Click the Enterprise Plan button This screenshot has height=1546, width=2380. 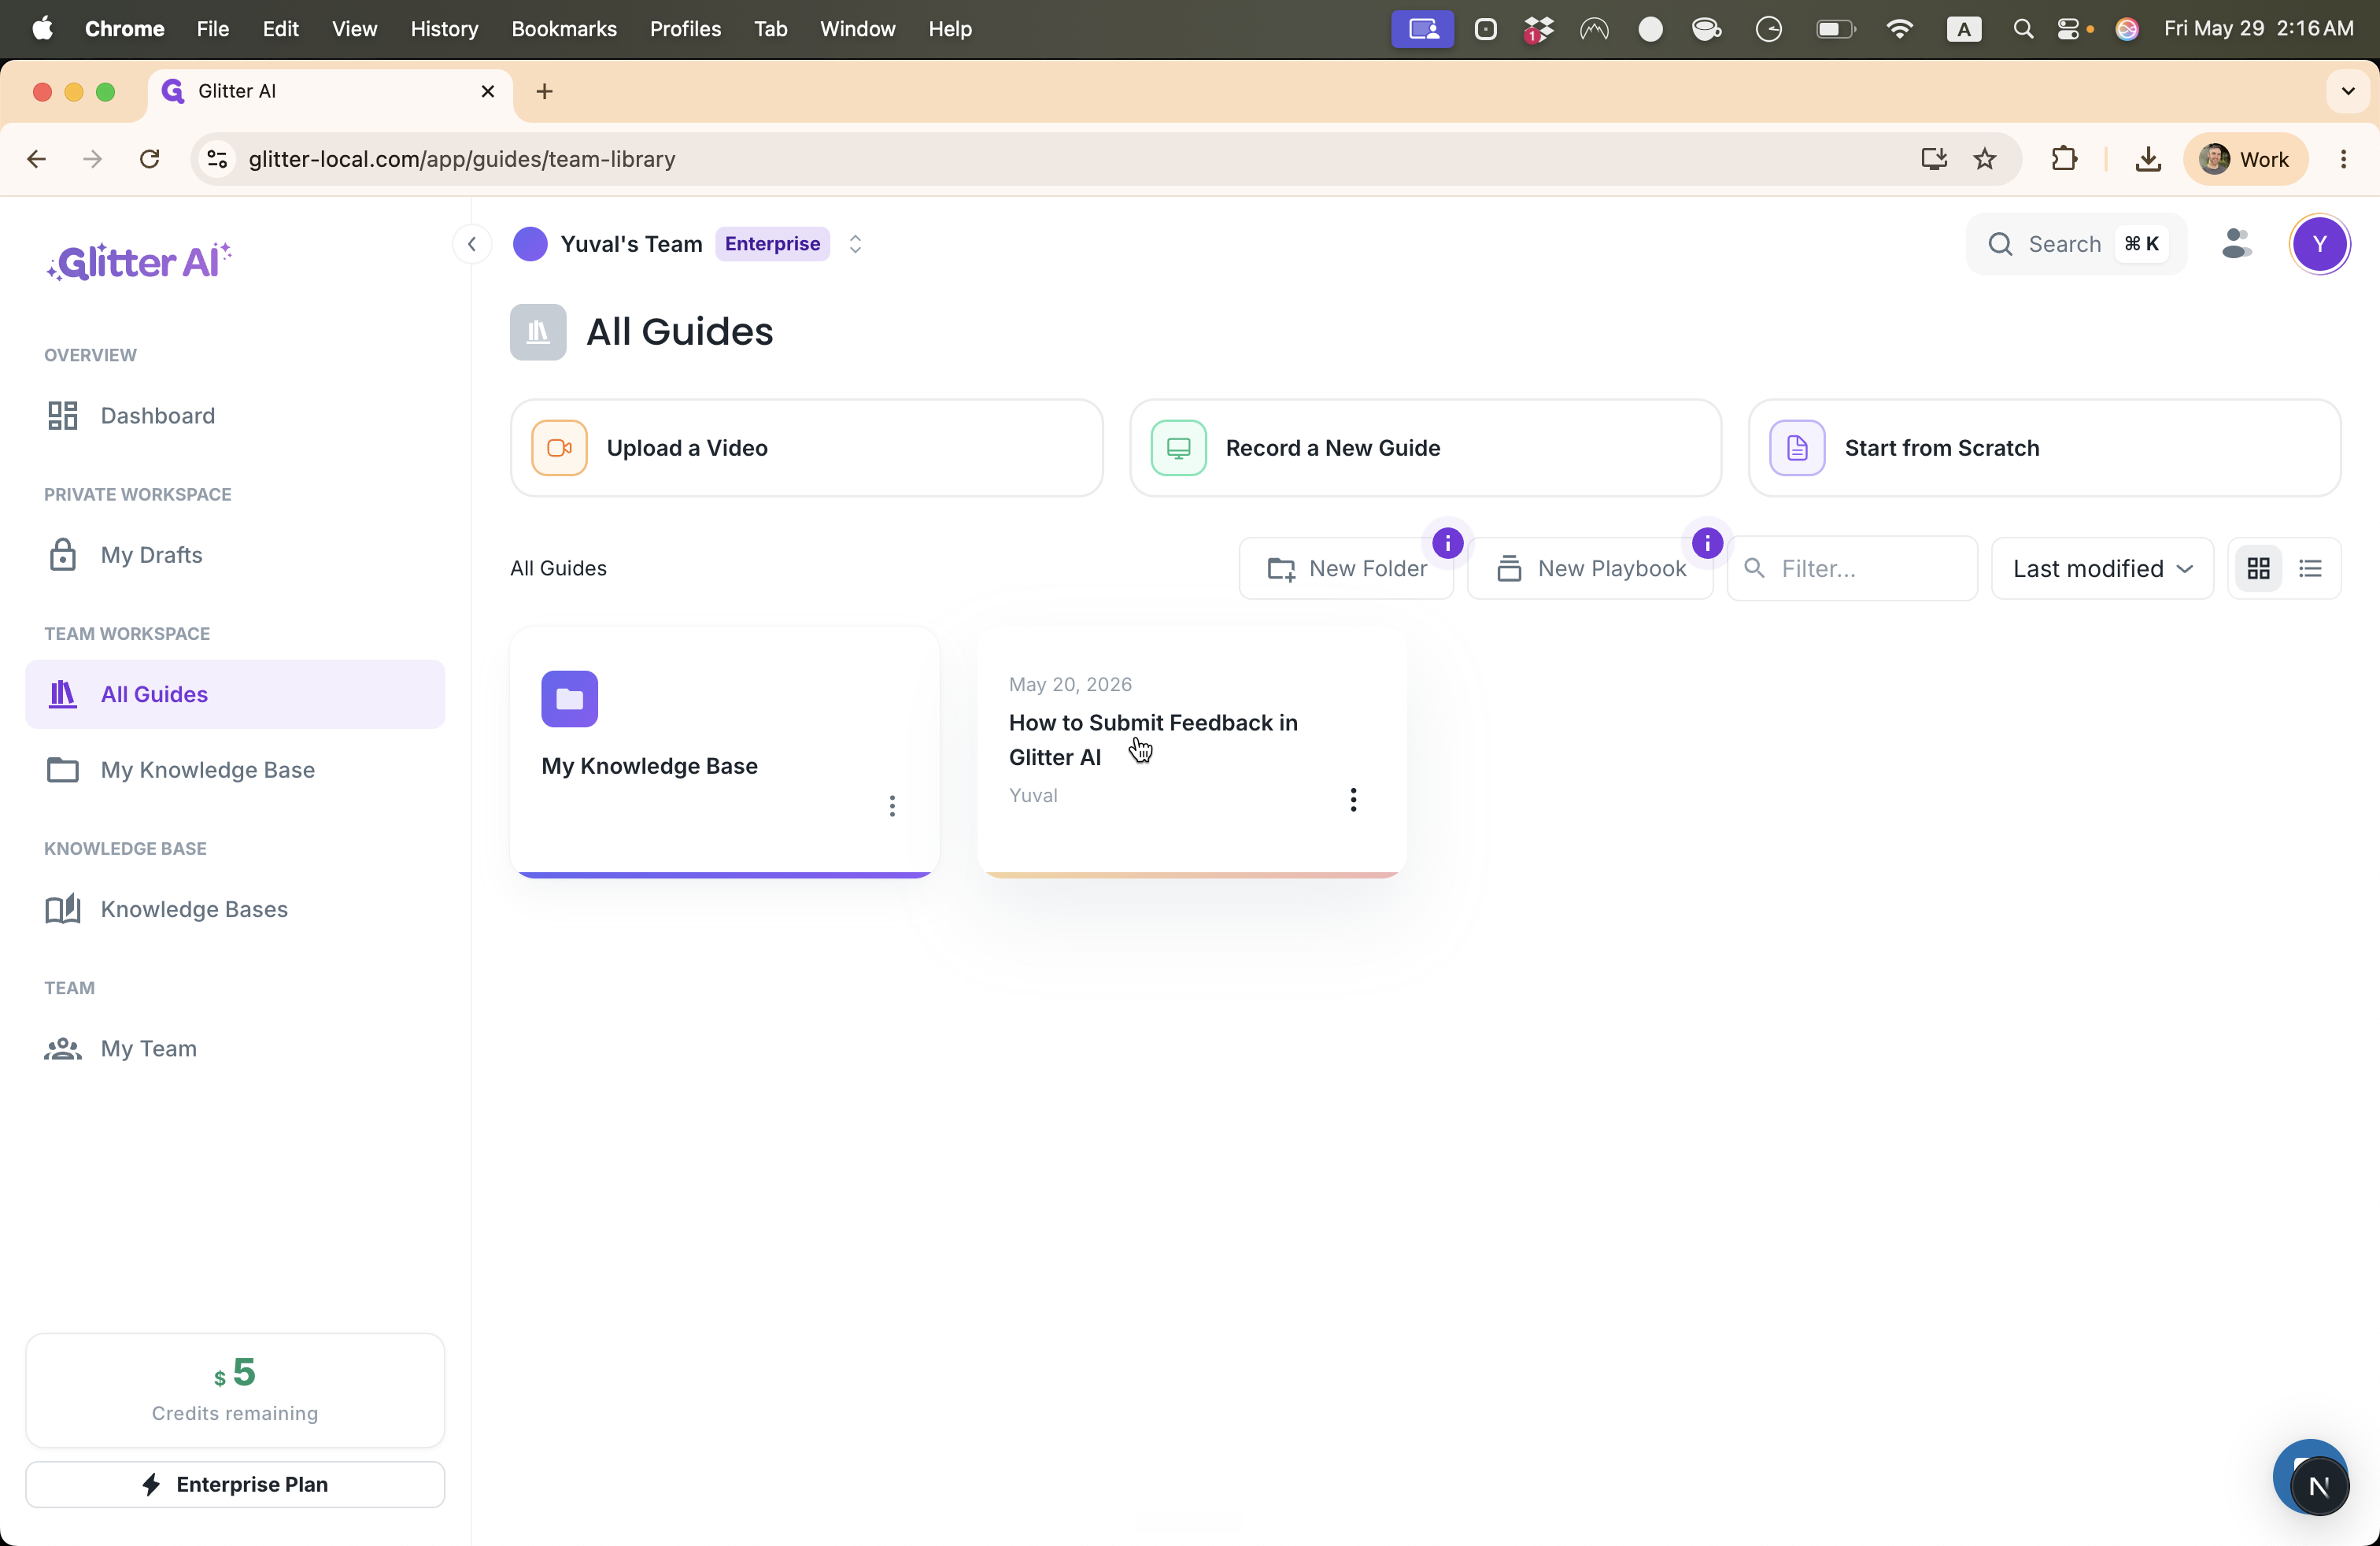pyautogui.click(x=235, y=1484)
